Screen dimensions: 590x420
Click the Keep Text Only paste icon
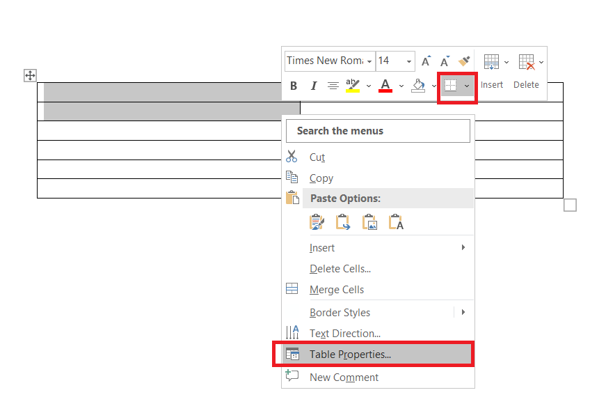pos(396,222)
